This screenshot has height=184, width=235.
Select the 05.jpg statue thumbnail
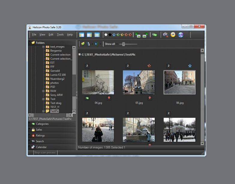(139, 82)
